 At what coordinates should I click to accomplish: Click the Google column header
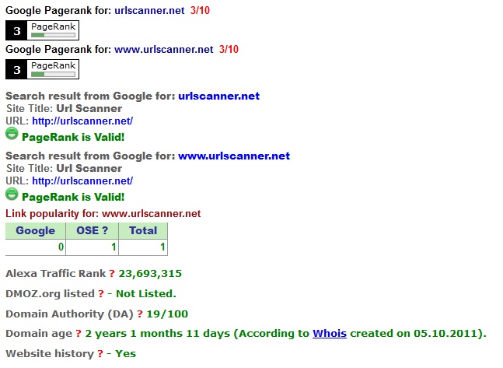36,230
